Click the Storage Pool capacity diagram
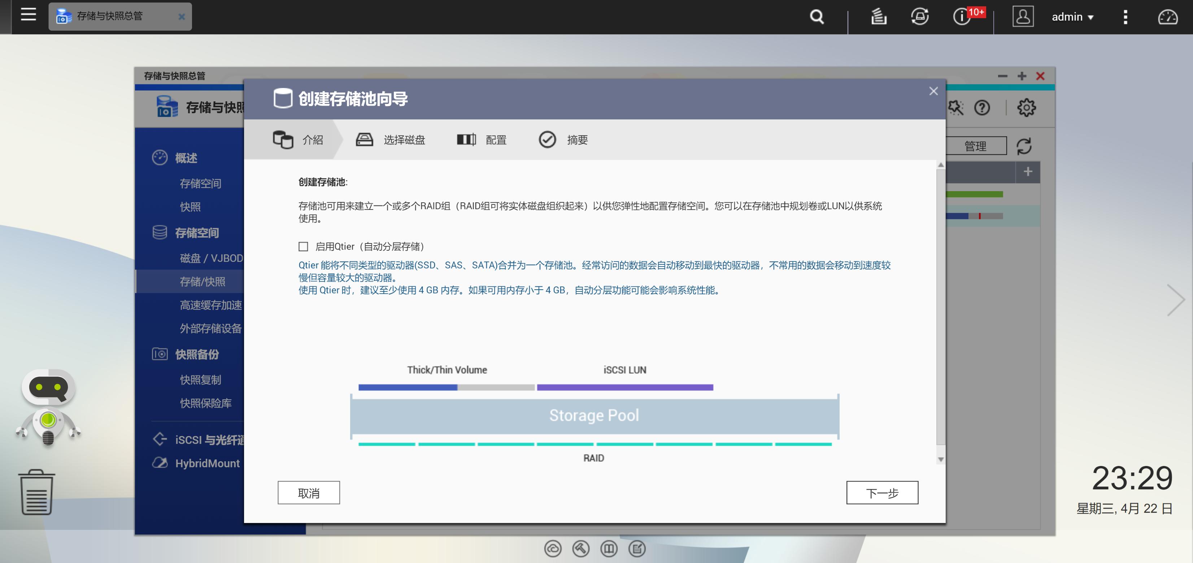The width and height of the screenshot is (1193, 563). click(594, 415)
